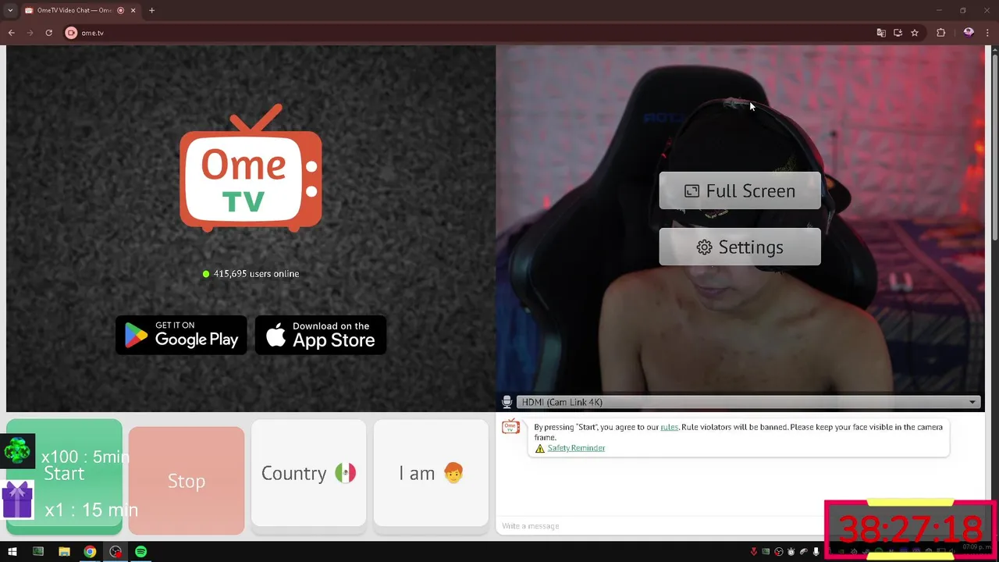
Task: Bookmark this page with the star icon
Action: pos(915,33)
